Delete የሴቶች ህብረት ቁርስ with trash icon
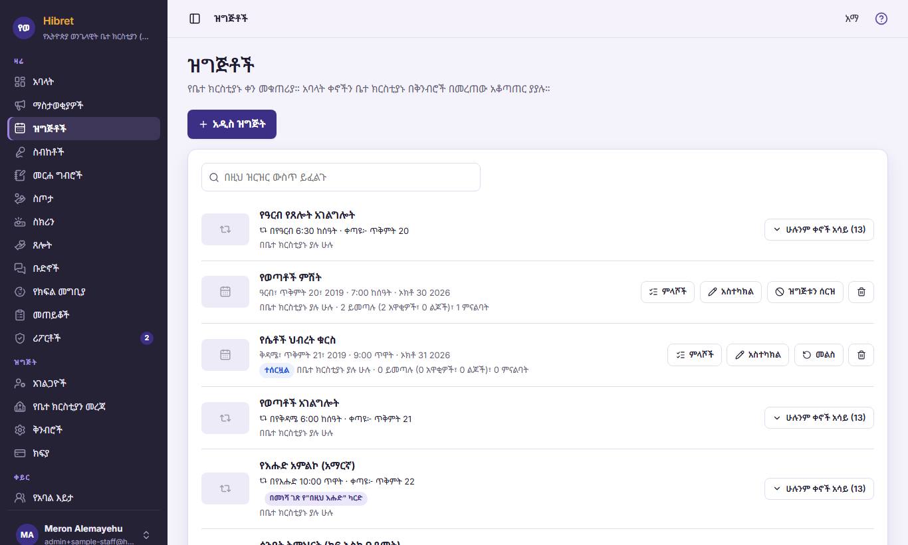The width and height of the screenshot is (908, 545). click(x=861, y=355)
